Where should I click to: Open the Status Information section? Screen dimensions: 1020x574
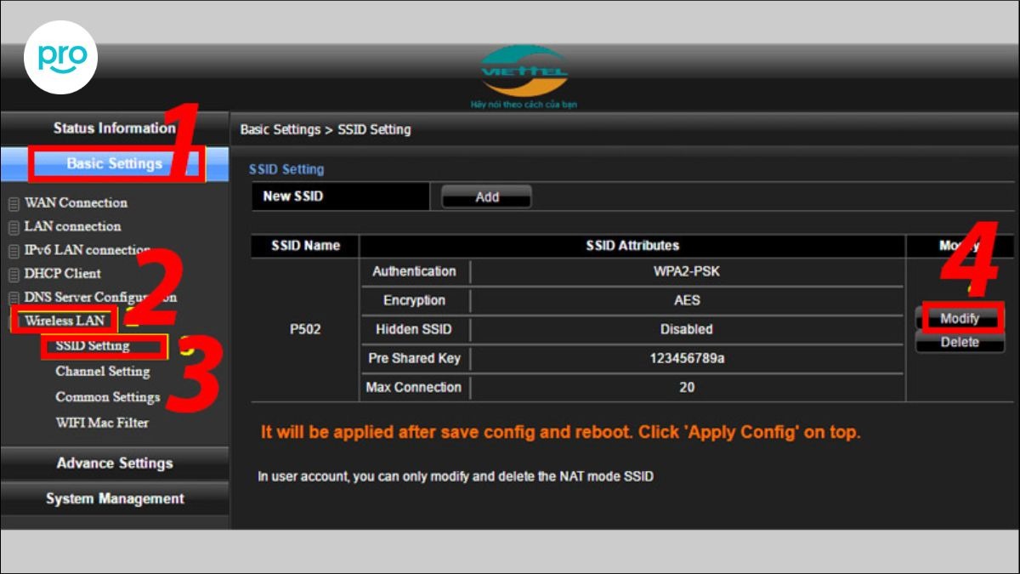pos(114,128)
